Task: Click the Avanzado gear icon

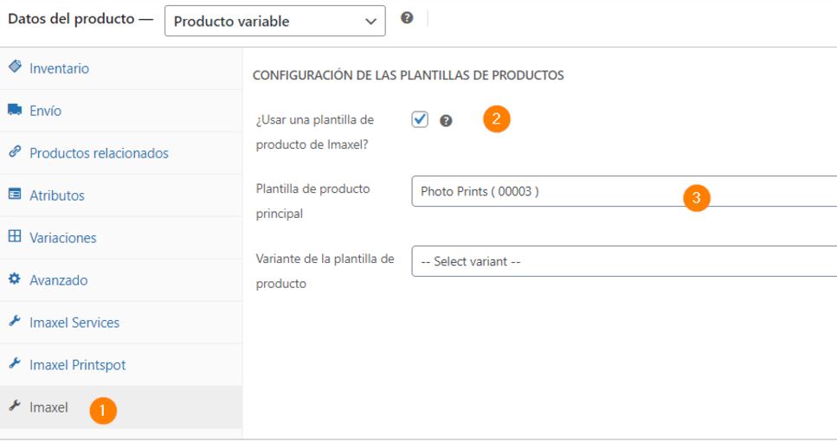Action: (15, 279)
